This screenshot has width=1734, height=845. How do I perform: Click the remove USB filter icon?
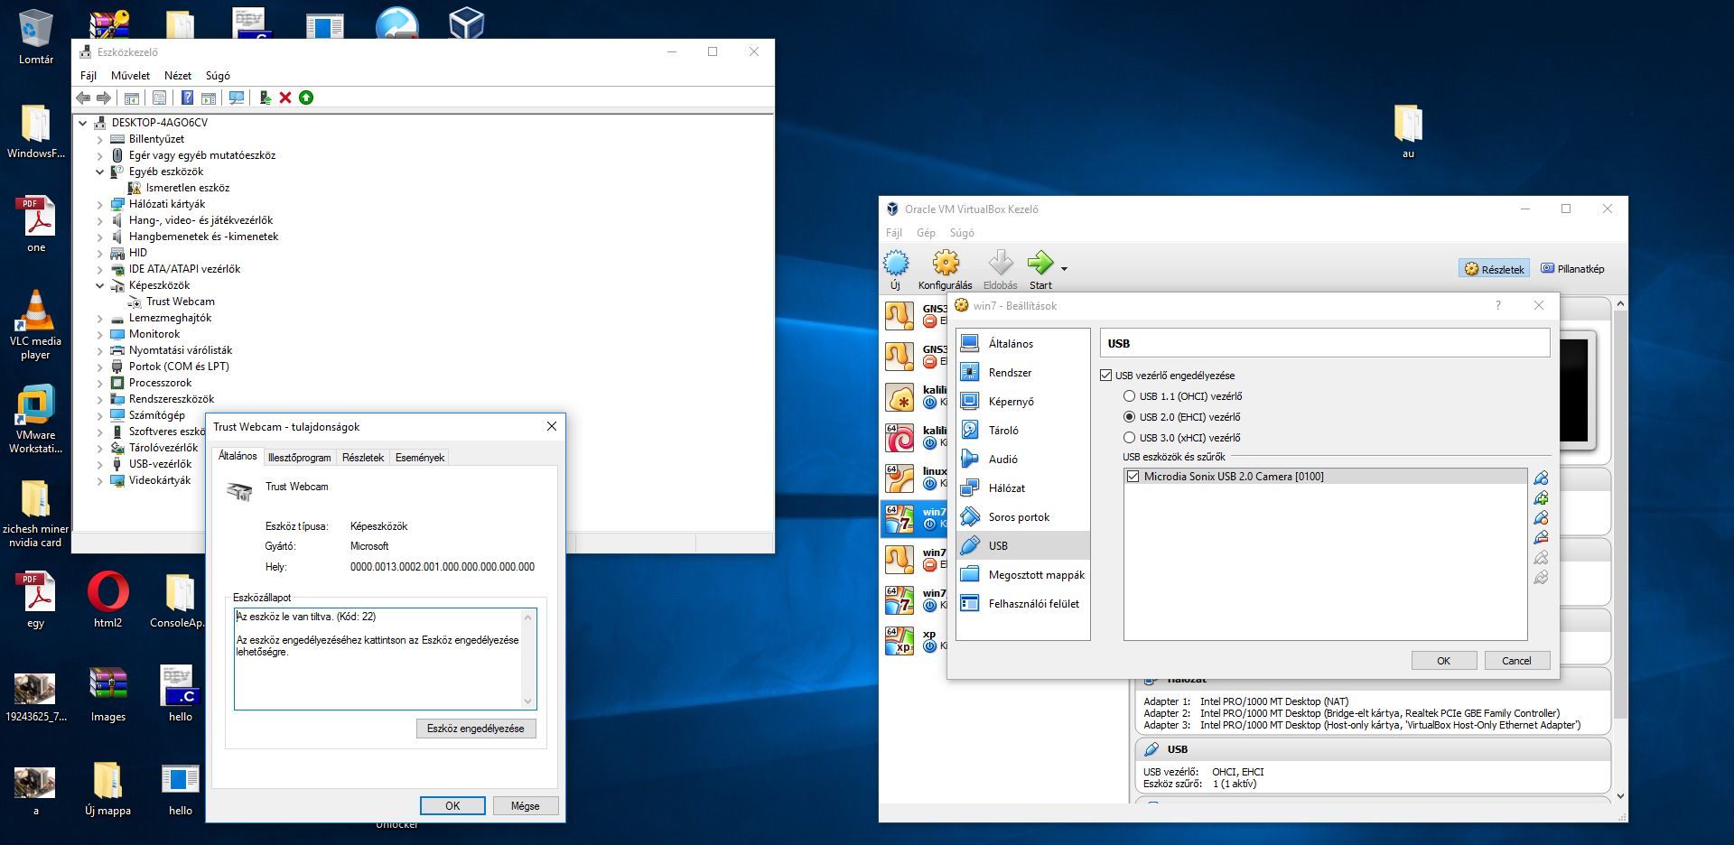pyautogui.click(x=1541, y=537)
